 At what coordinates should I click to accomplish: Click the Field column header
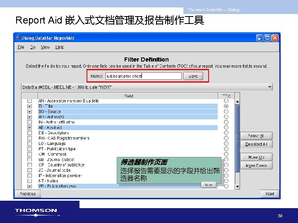tap(128, 96)
